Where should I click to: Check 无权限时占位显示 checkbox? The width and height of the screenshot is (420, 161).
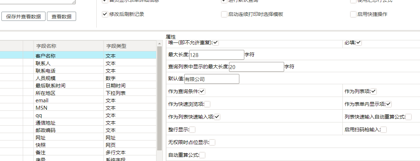pyautogui.click(x=212, y=143)
